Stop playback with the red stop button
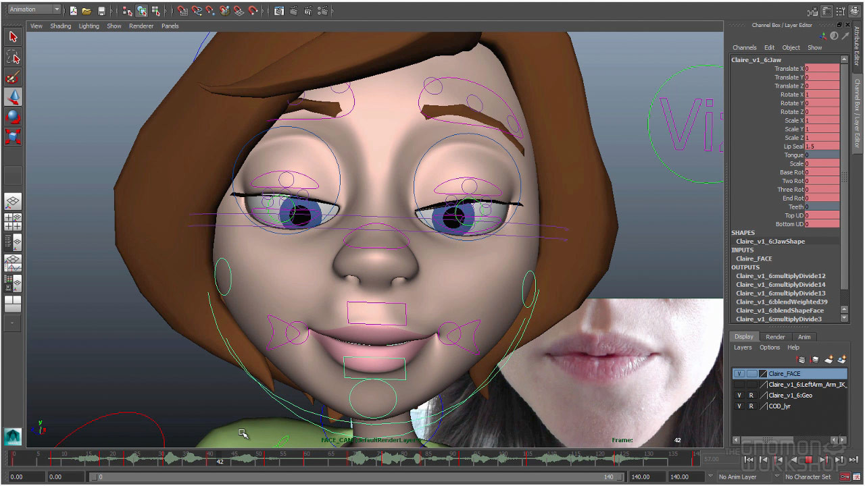The width and height of the screenshot is (865, 486). (808, 460)
